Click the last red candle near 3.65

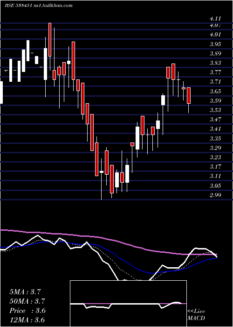189,95
